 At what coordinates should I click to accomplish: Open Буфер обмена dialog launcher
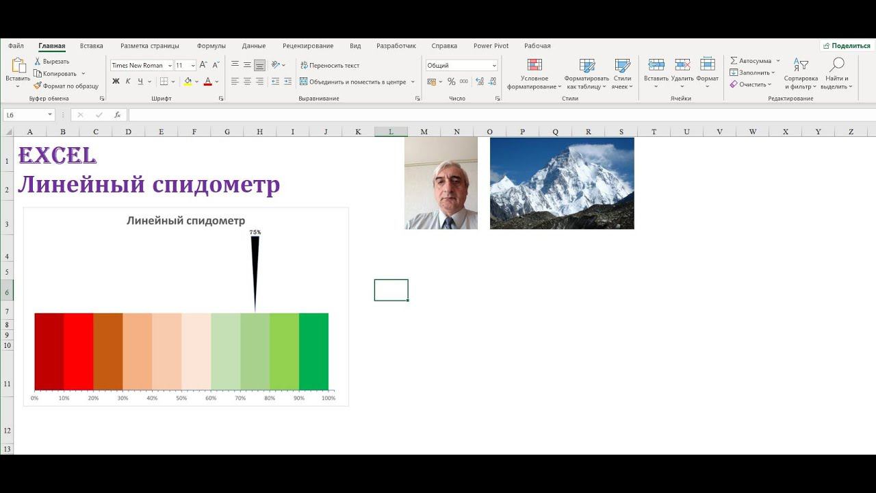[103, 99]
